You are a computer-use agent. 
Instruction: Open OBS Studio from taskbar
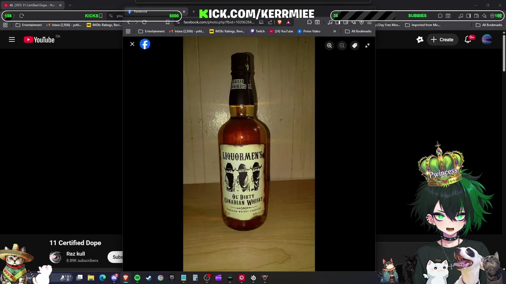click(x=207, y=278)
